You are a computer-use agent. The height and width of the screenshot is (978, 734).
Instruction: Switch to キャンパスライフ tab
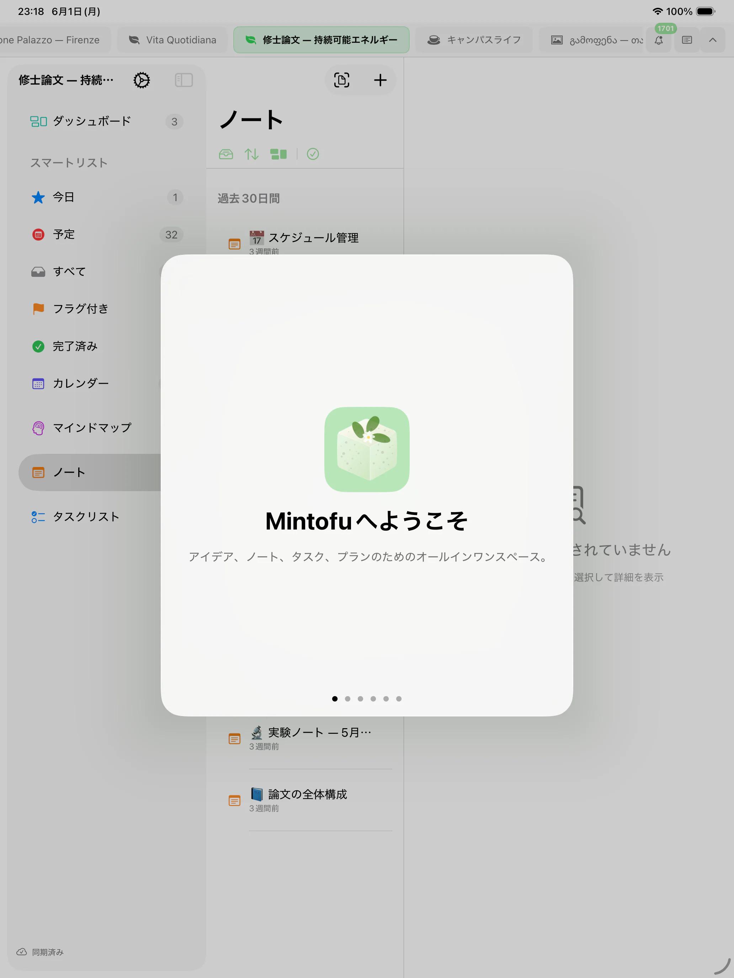pyautogui.click(x=474, y=40)
